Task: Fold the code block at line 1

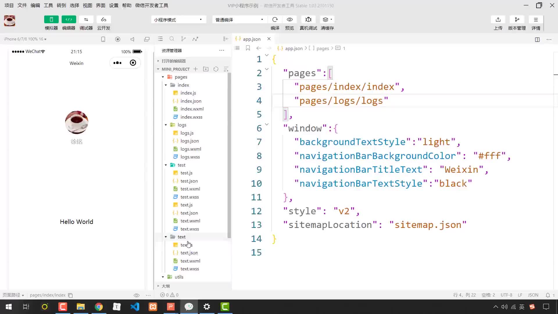Action: tap(267, 55)
